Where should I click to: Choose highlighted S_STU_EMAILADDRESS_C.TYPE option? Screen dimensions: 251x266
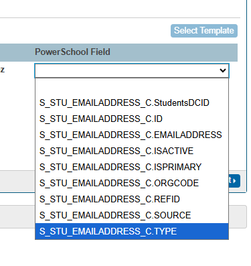point(132,231)
